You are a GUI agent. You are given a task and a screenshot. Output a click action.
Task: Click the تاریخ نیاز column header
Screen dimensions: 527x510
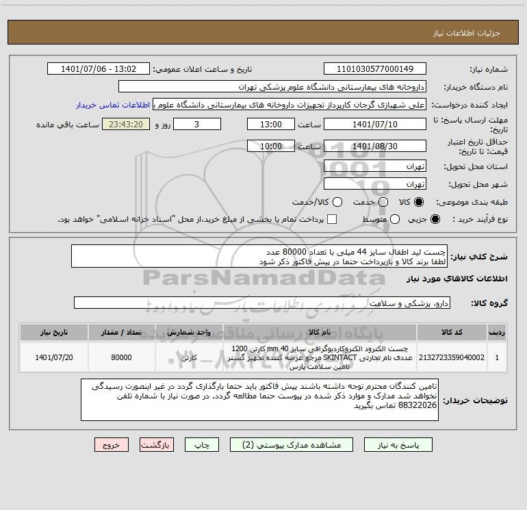coord(54,332)
